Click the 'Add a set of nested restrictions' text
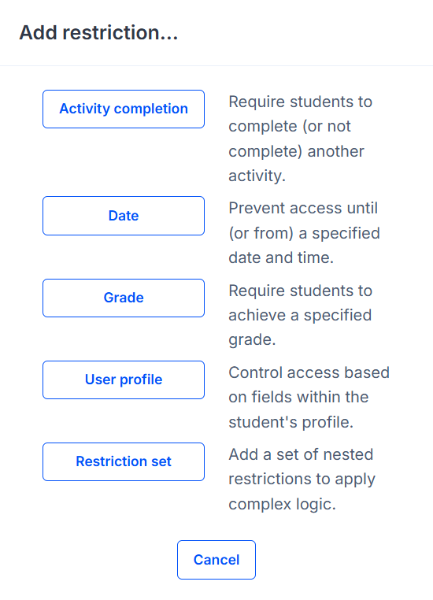 pos(302,479)
